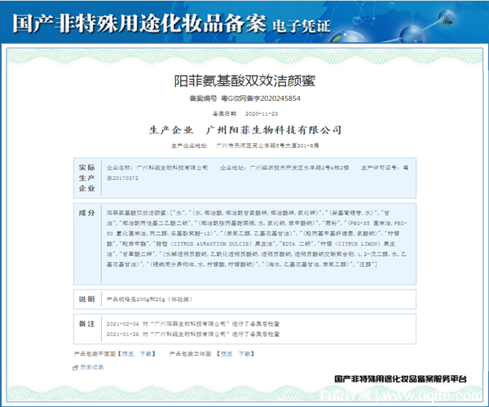Click the banner title 国产非特殊用途化妆品备案
489x407 pixels.
coord(139,24)
